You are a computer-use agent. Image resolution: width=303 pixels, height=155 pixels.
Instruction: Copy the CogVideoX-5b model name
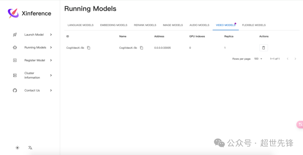click(141, 48)
